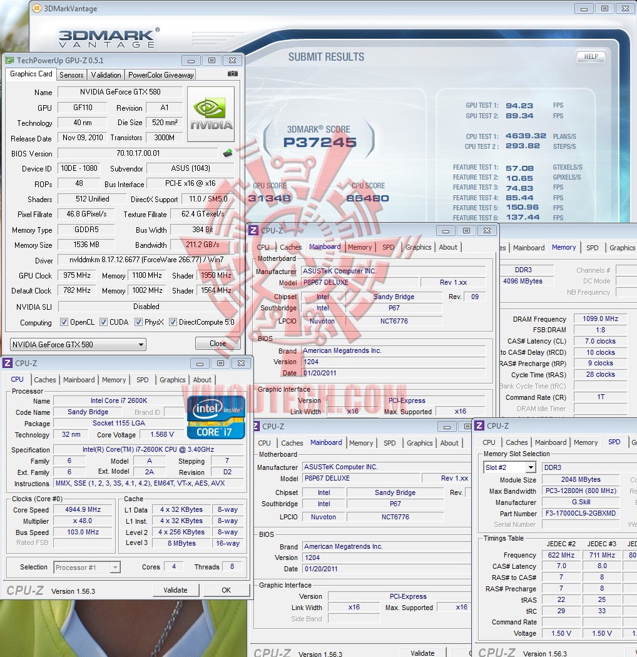Click the BIOS Version field 70.10.17.00.01

pos(138,153)
